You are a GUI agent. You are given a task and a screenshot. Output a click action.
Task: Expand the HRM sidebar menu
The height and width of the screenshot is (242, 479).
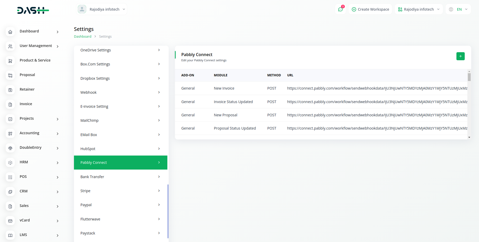39,162
